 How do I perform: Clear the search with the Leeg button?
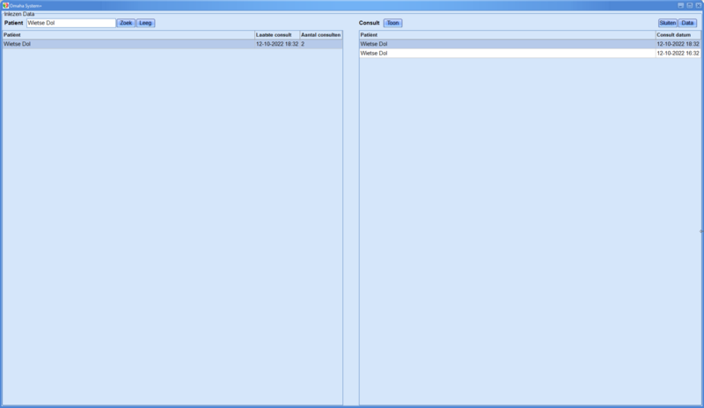(x=145, y=23)
